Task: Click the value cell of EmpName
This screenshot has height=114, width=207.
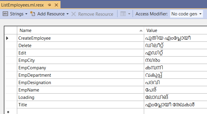Action: (x=176, y=90)
